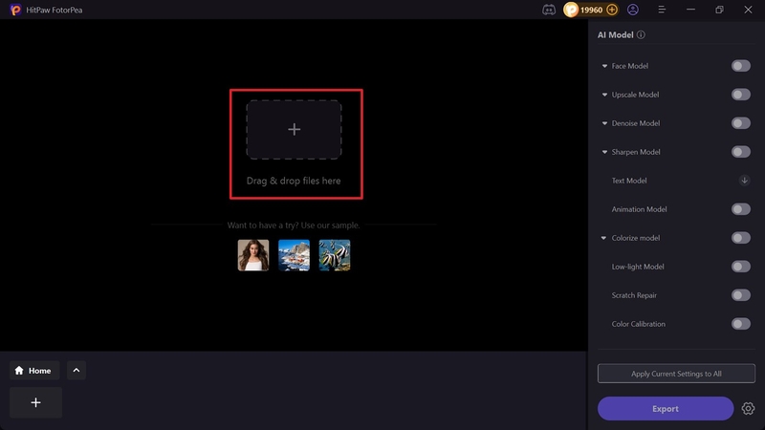Open the Discord community icon
This screenshot has height=430, width=765.
click(549, 10)
